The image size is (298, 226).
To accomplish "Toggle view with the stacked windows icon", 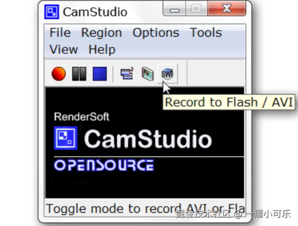I will click(127, 74).
